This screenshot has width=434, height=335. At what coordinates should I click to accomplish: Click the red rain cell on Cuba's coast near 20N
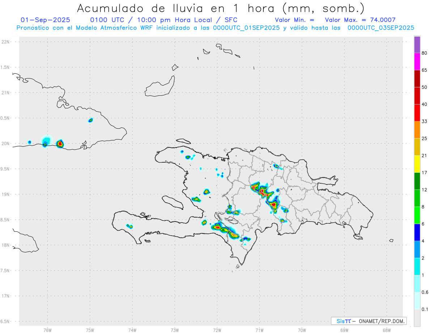point(60,143)
